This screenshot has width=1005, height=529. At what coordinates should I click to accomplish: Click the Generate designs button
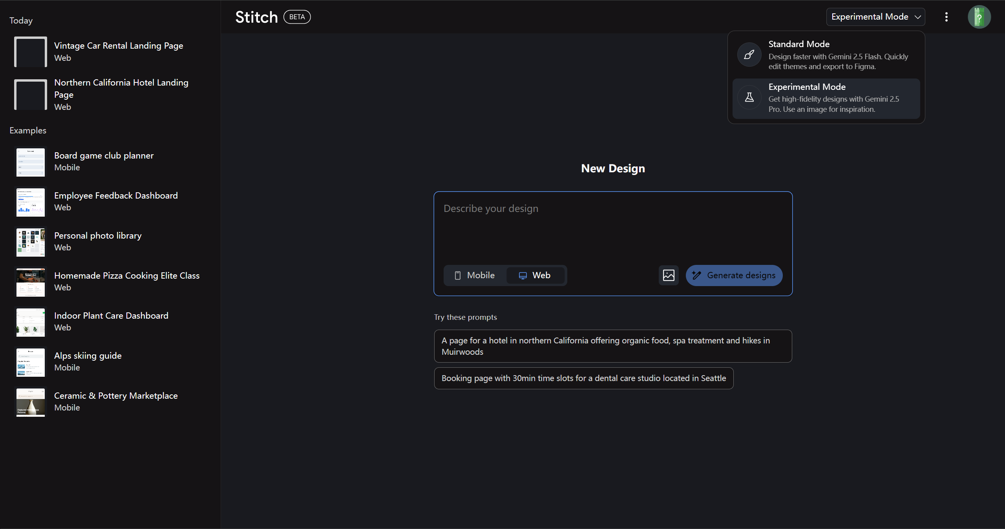coord(734,275)
